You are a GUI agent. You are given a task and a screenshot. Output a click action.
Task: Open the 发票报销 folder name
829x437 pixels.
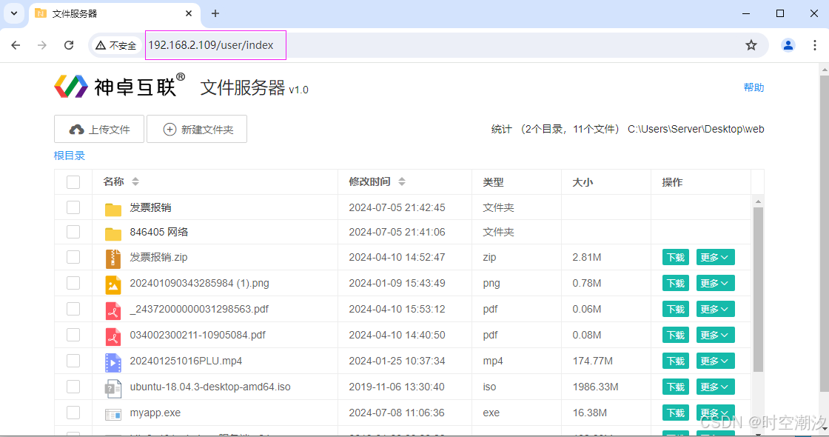[x=151, y=207]
